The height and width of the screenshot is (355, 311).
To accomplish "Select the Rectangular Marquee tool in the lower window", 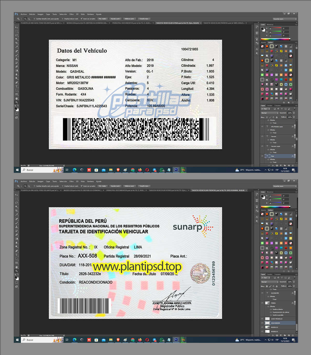I will tap(17, 199).
